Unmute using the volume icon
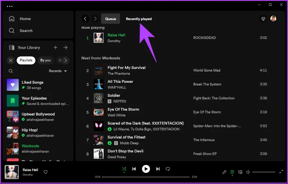288x184 pixels. pos(248,172)
